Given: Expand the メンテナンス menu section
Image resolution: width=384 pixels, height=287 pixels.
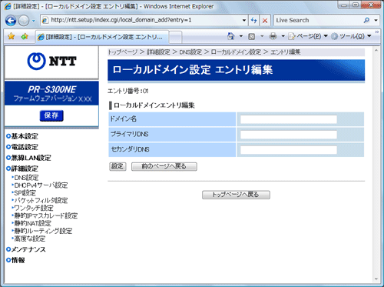Looking at the screenshot, I should click(x=26, y=249).
